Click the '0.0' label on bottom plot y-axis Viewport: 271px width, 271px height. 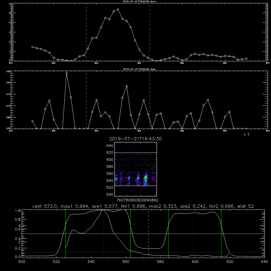click(x=18, y=257)
